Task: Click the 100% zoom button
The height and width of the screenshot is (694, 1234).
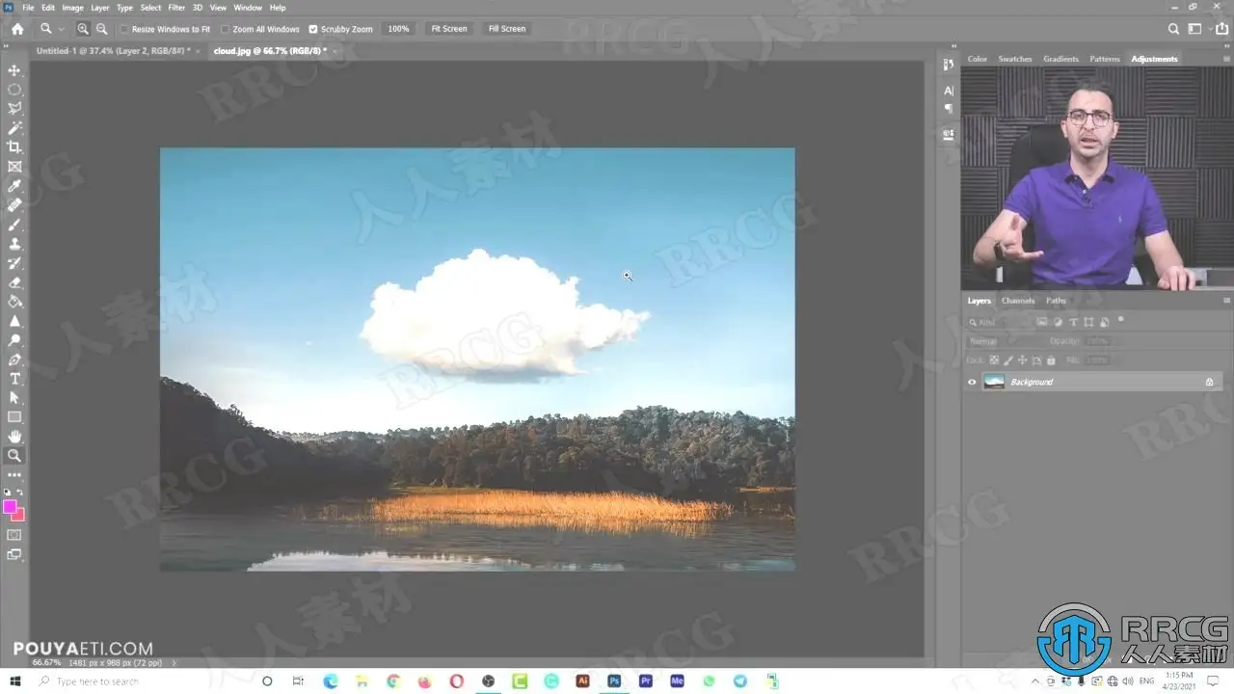Action: point(398,29)
